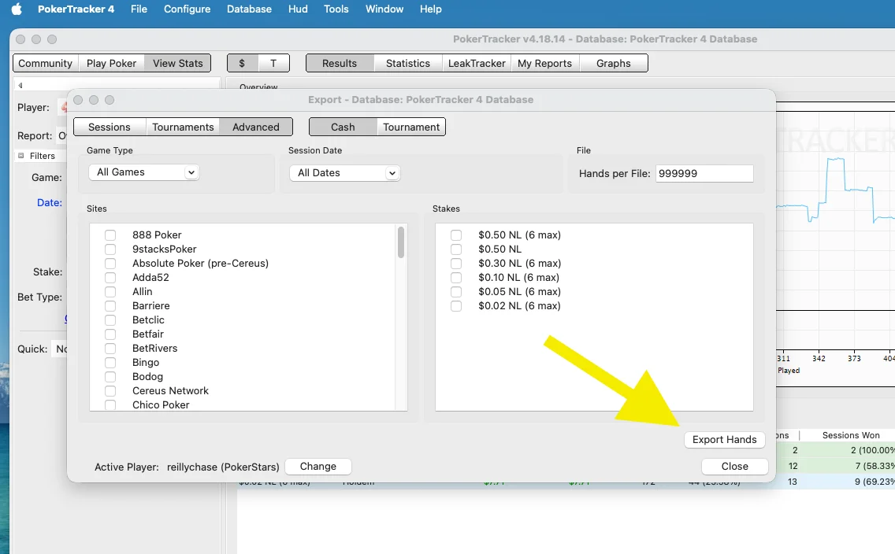Tick the $0.50 NL (6 max) stake
This screenshot has width=895, height=554.
[x=456, y=235]
